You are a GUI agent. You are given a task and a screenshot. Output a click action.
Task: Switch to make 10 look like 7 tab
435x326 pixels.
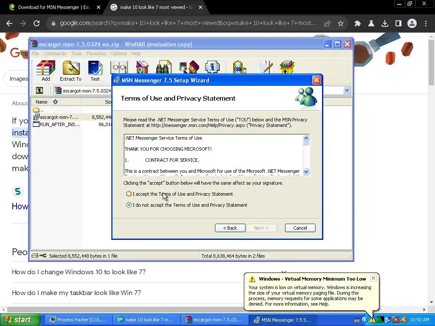pos(155,7)
